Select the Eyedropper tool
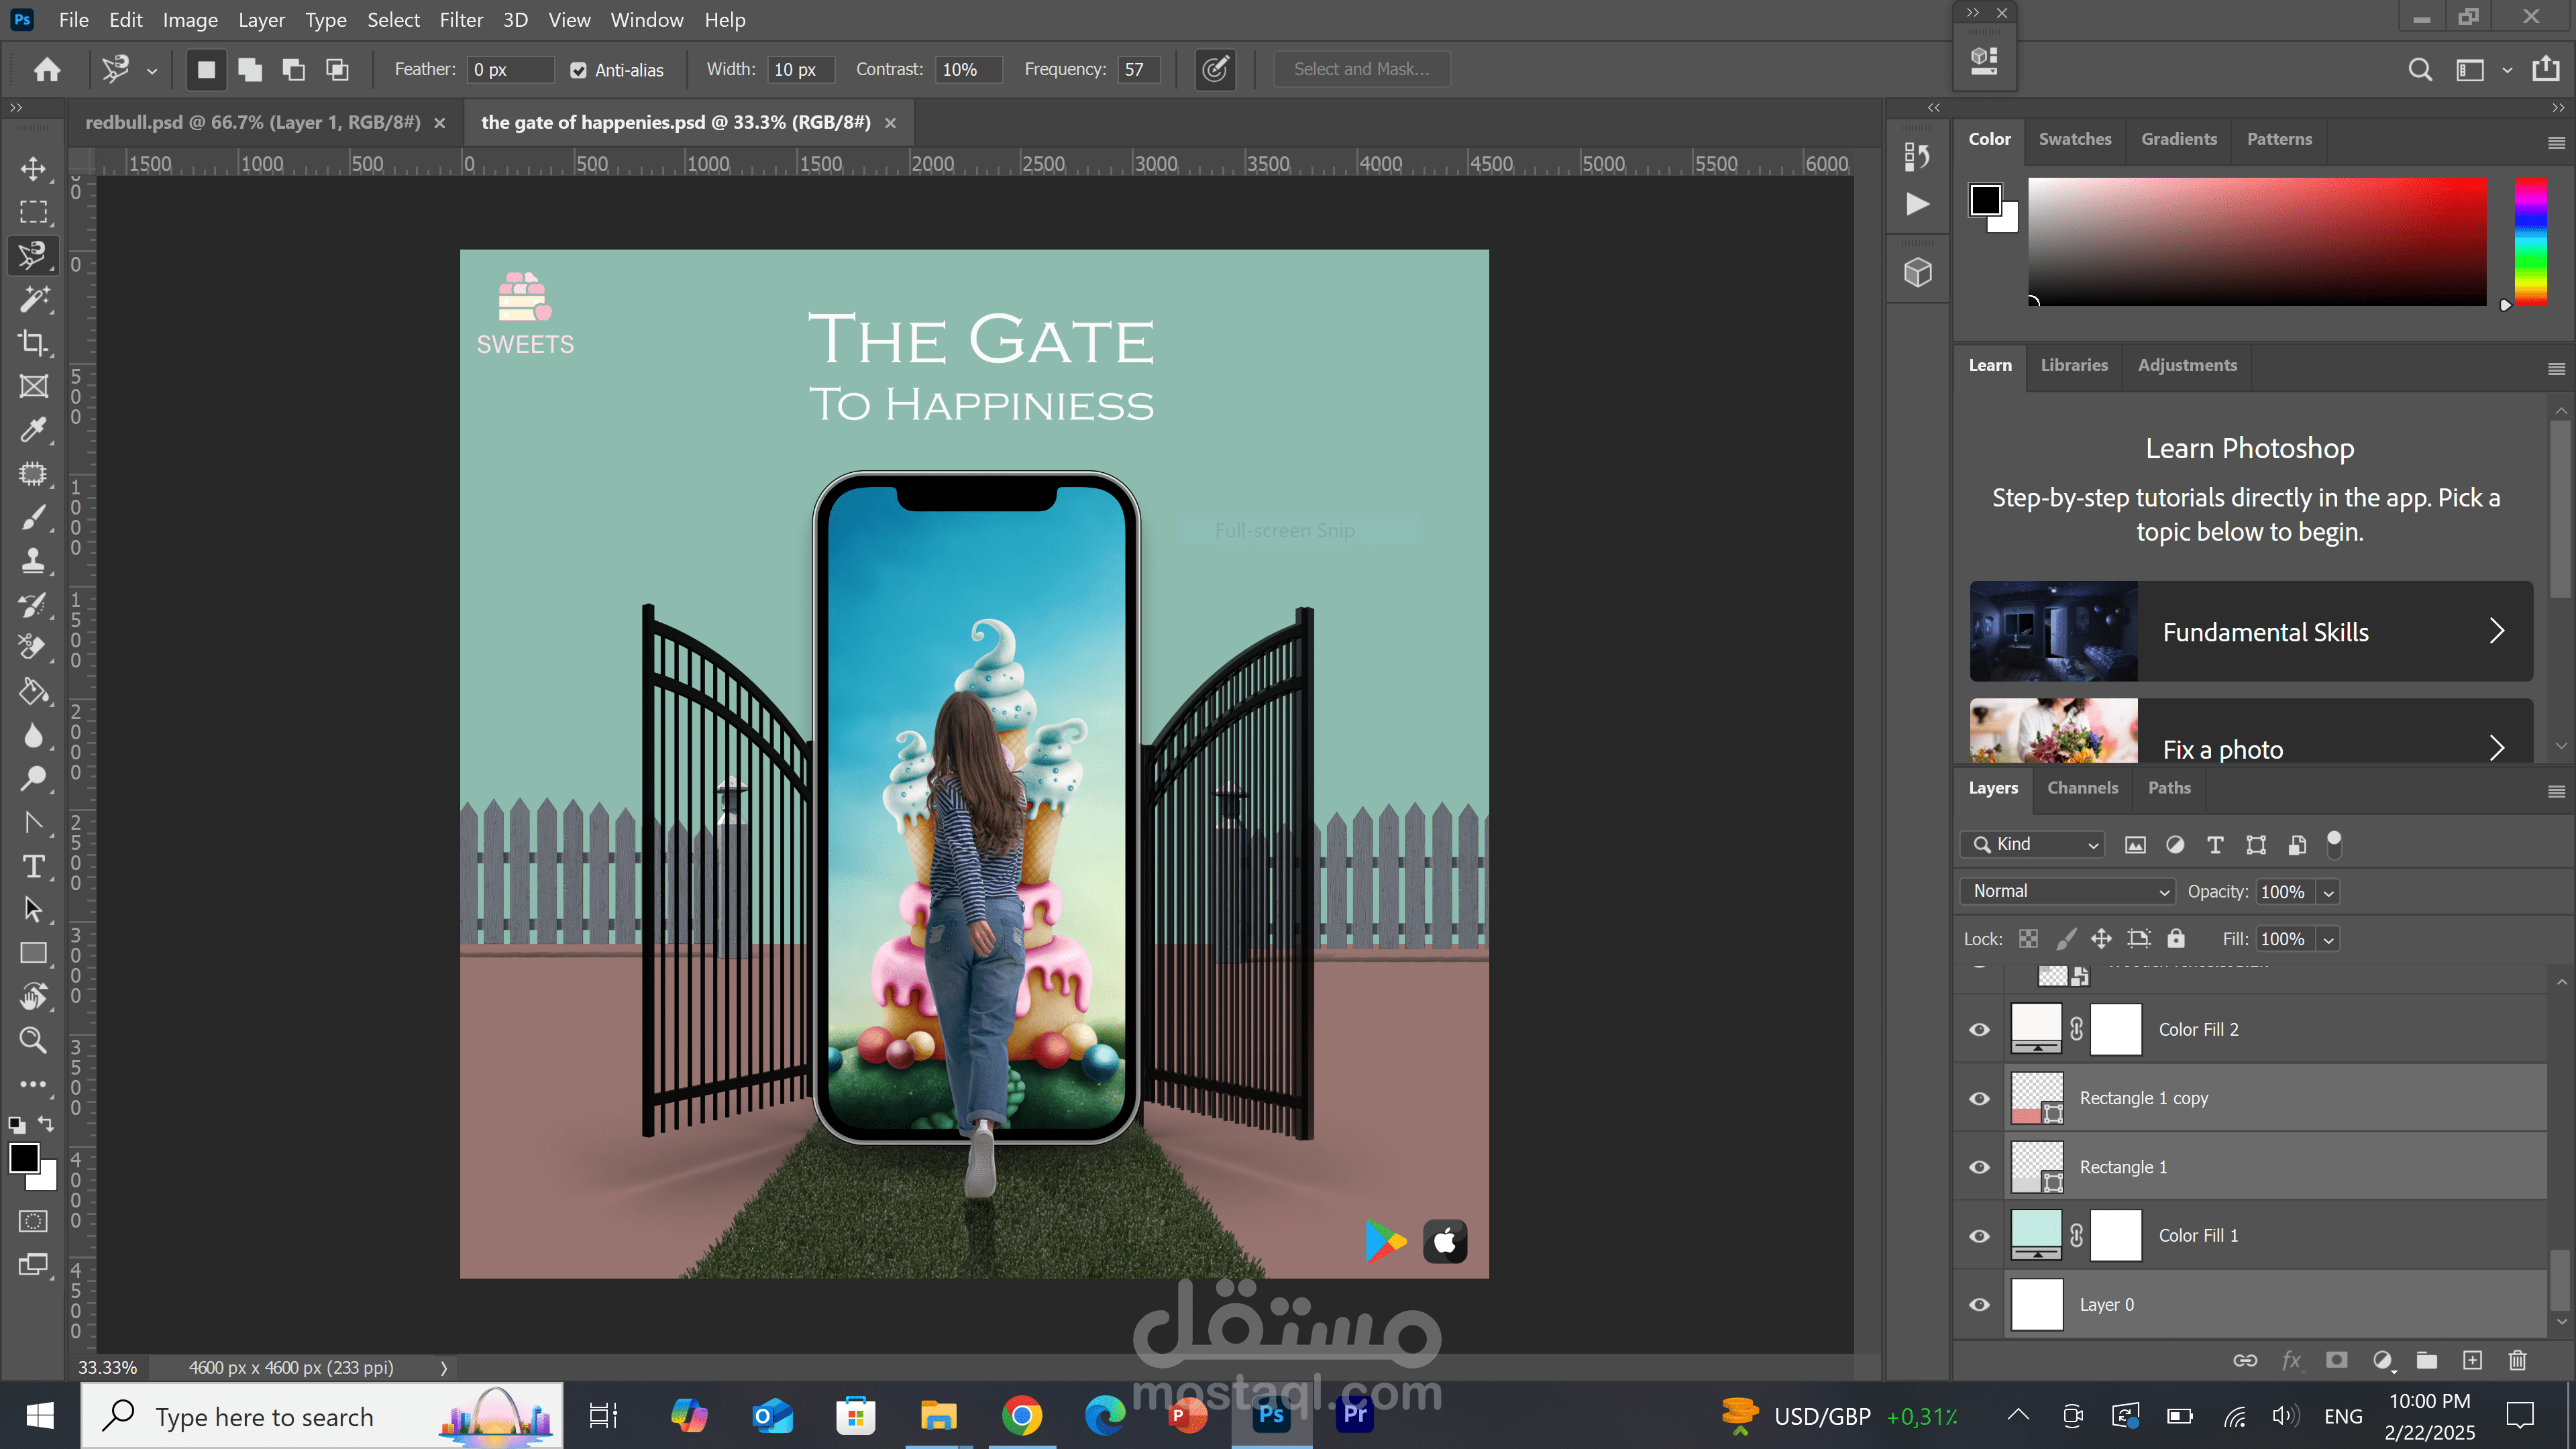This screenshot has height=1449, width=2576. (x=33, y=430)
